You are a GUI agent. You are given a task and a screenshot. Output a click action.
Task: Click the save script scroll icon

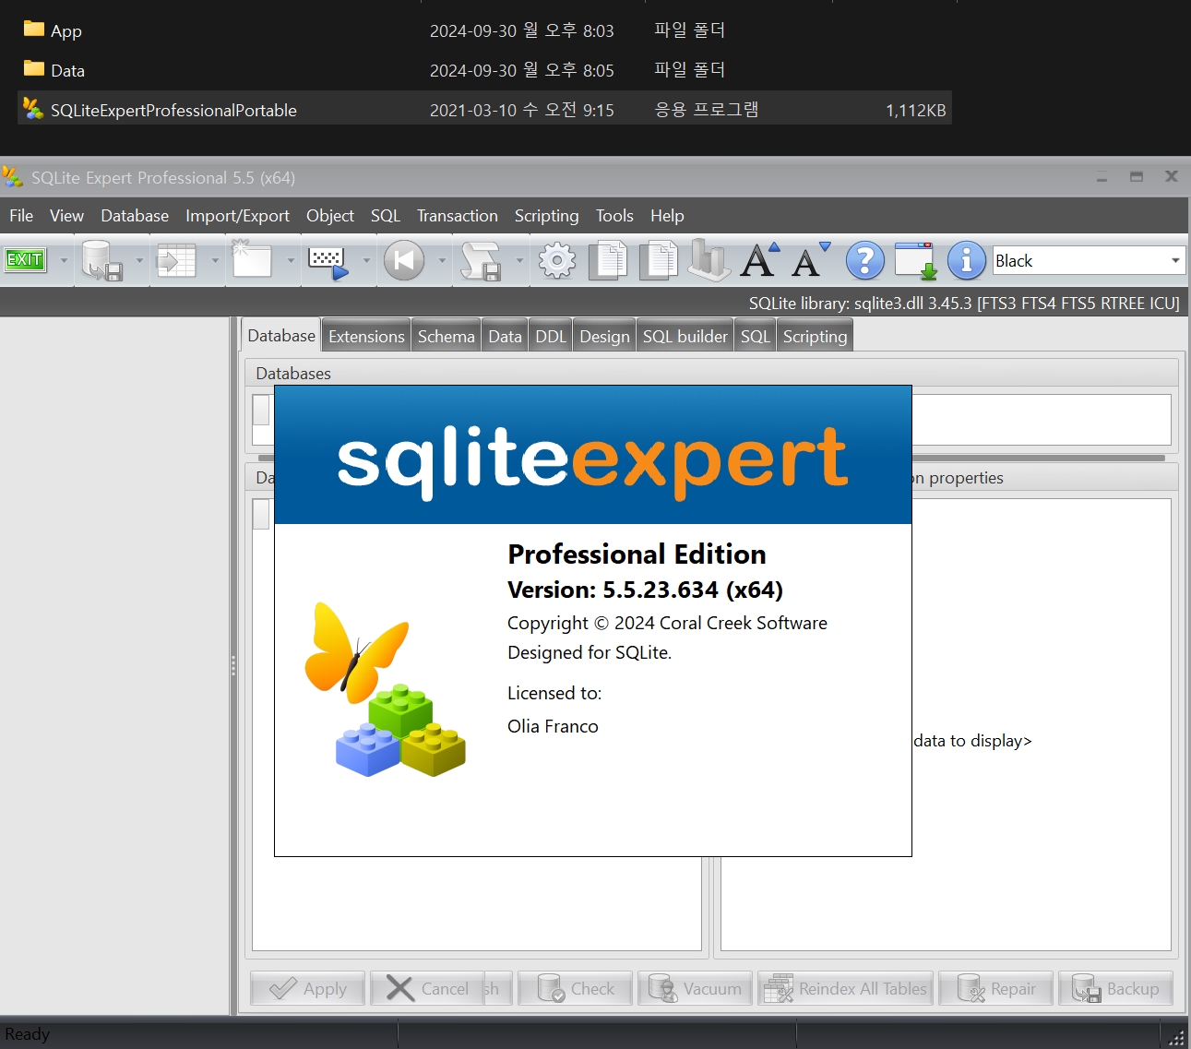[x=481, y=260]
